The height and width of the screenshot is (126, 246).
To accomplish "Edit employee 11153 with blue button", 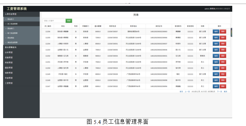I will pyautogui.click(x=216, y=50).
